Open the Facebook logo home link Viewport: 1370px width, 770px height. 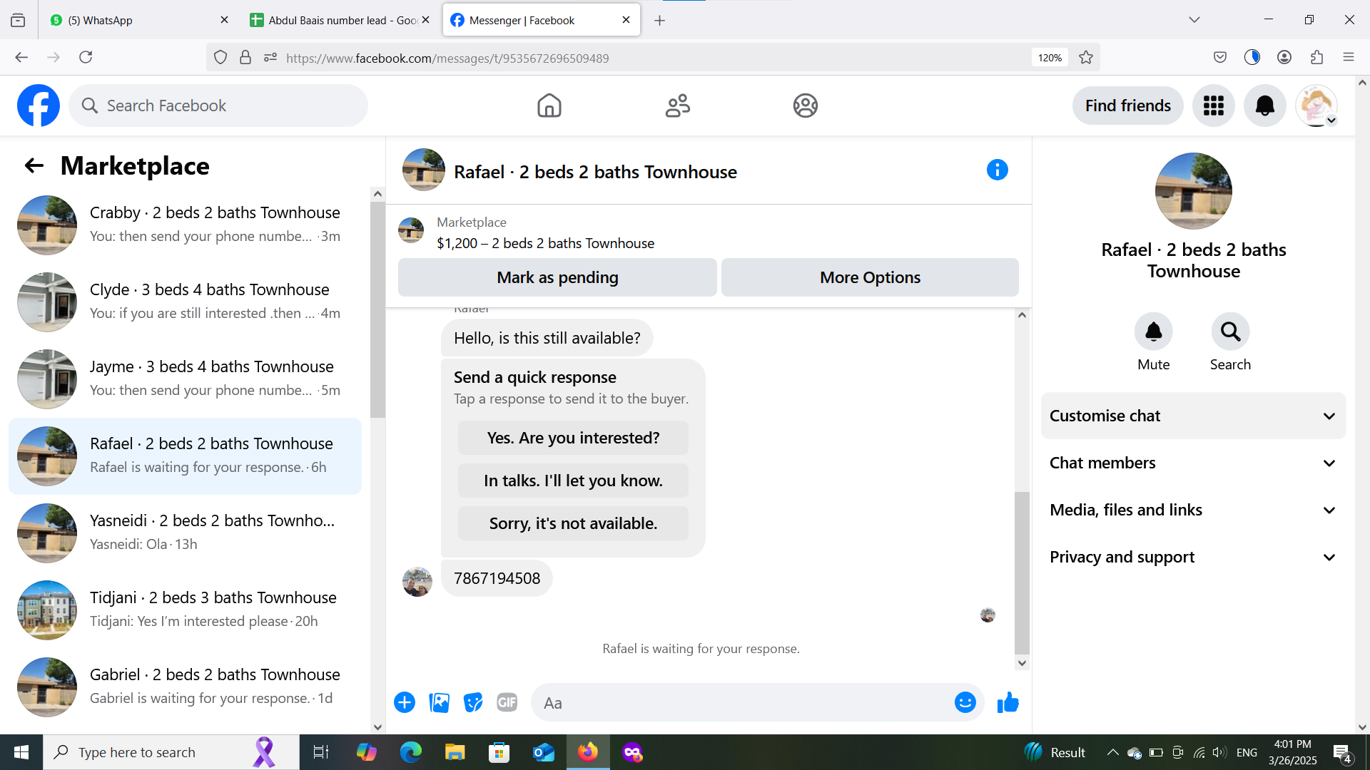(39, 106)
